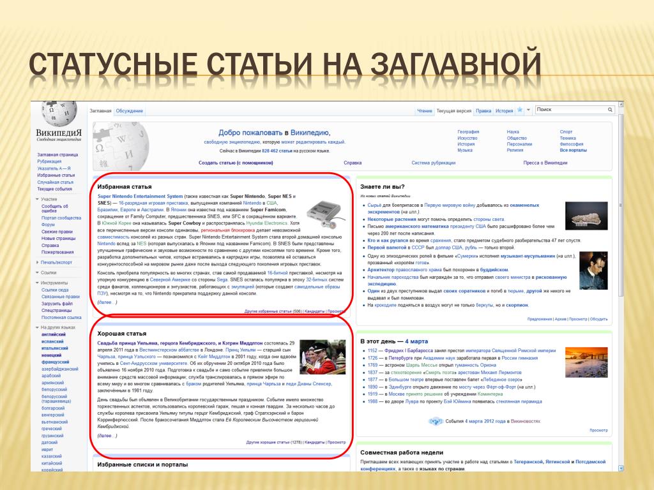Switch to the Заглавная tab
Viewport: 654px width, 490px height.
100,111
